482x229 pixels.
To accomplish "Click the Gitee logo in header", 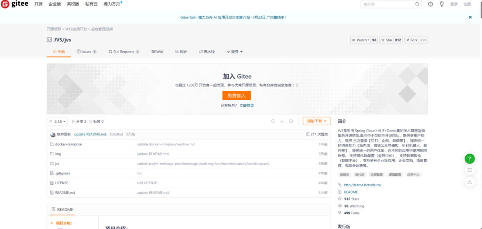I will (x=15, y=4).
